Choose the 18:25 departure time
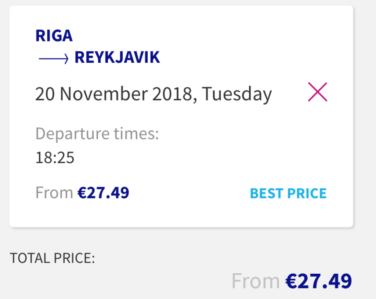The width and height of the screenshot is (376, 299). point(55,158)
